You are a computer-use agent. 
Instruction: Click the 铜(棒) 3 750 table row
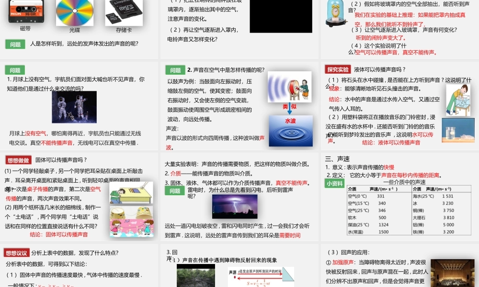pos(441,210)
